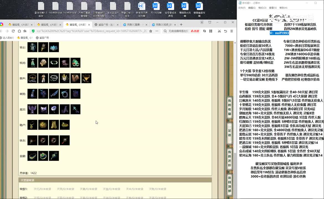324x199 pixels.
Task: Click the address bar more options dots
Action: pos(157,31)
